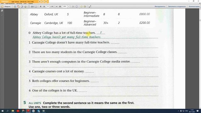201x113 pixels.
Task: Click the table cell 'Oxford, UK'
Action: point(51,14)
